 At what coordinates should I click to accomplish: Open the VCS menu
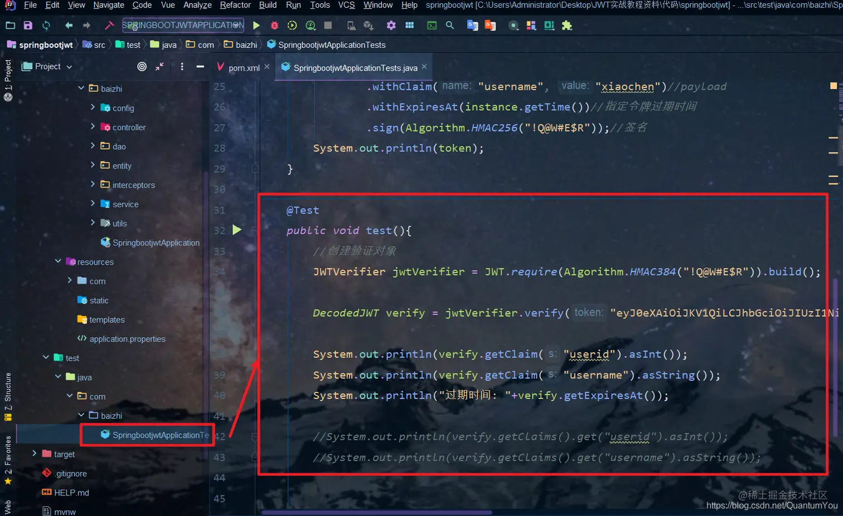(x=346, y=5)
